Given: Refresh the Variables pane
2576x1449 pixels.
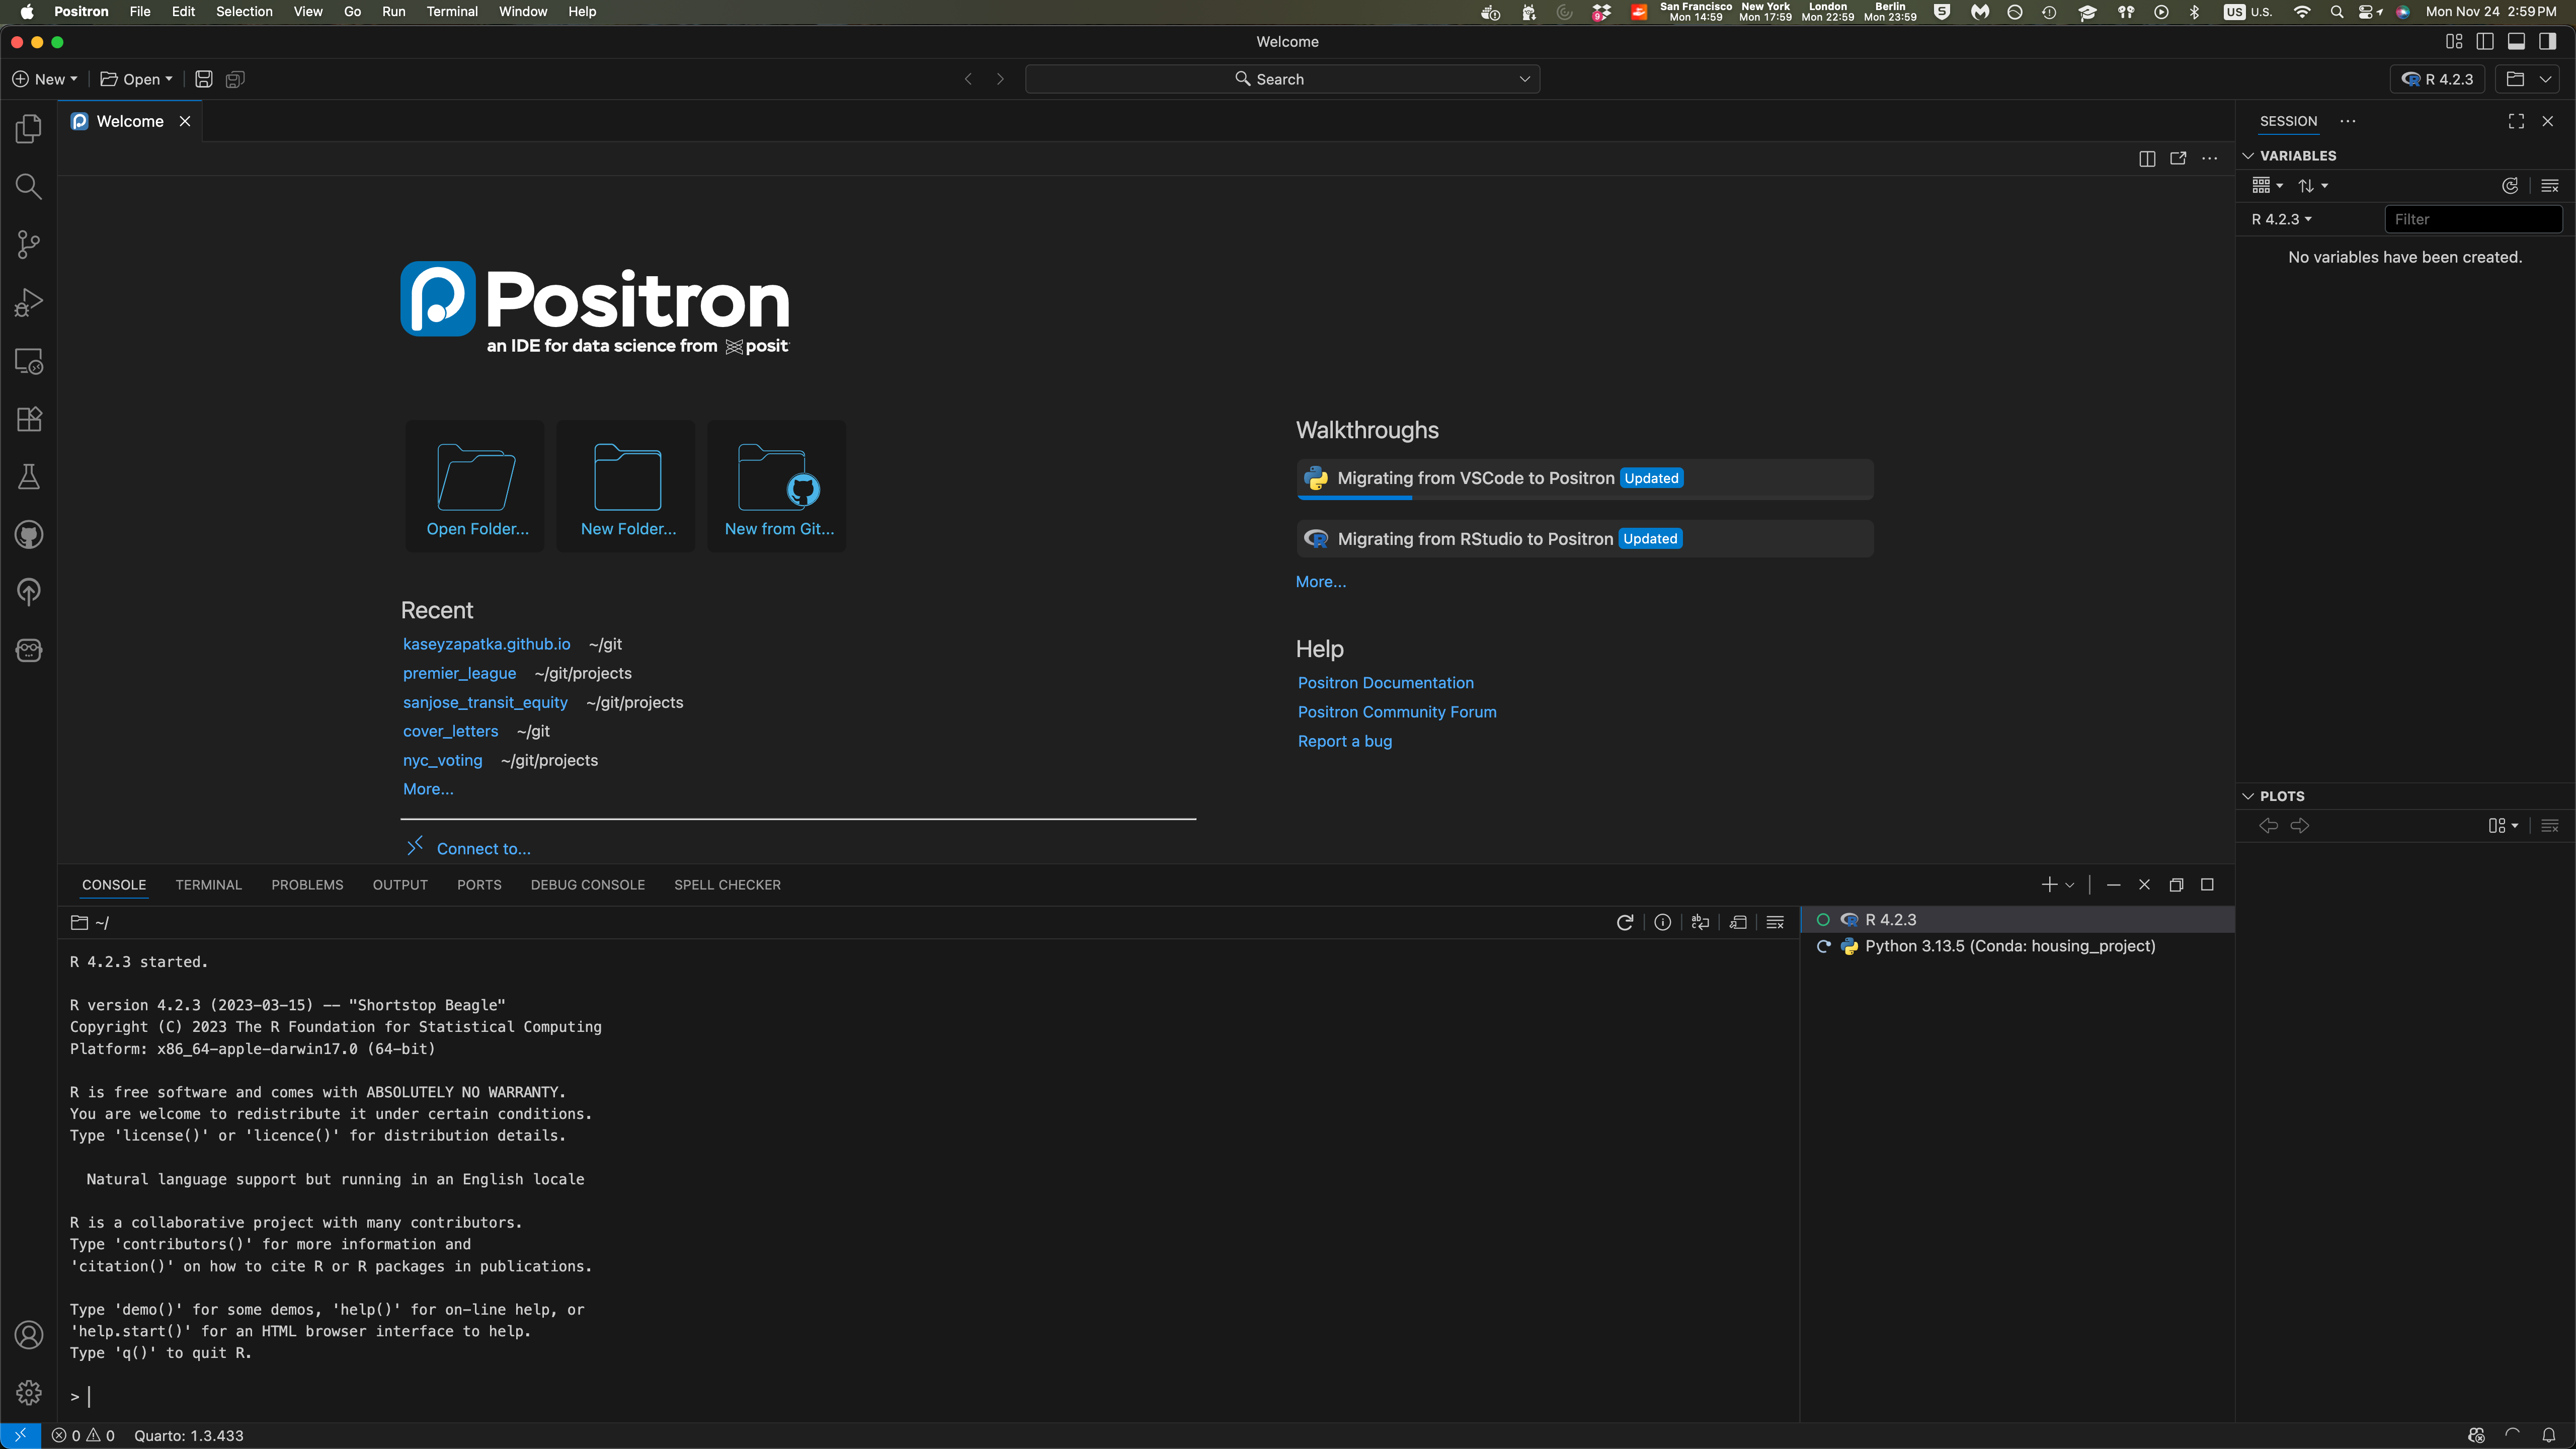Looking at the screenshot, I should tap(2510, 186).
